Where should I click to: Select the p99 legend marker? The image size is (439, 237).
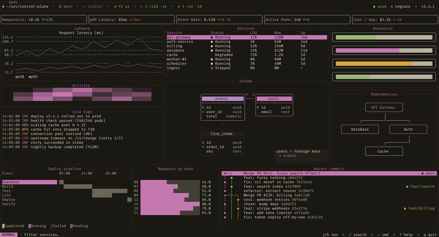[30, 77]
